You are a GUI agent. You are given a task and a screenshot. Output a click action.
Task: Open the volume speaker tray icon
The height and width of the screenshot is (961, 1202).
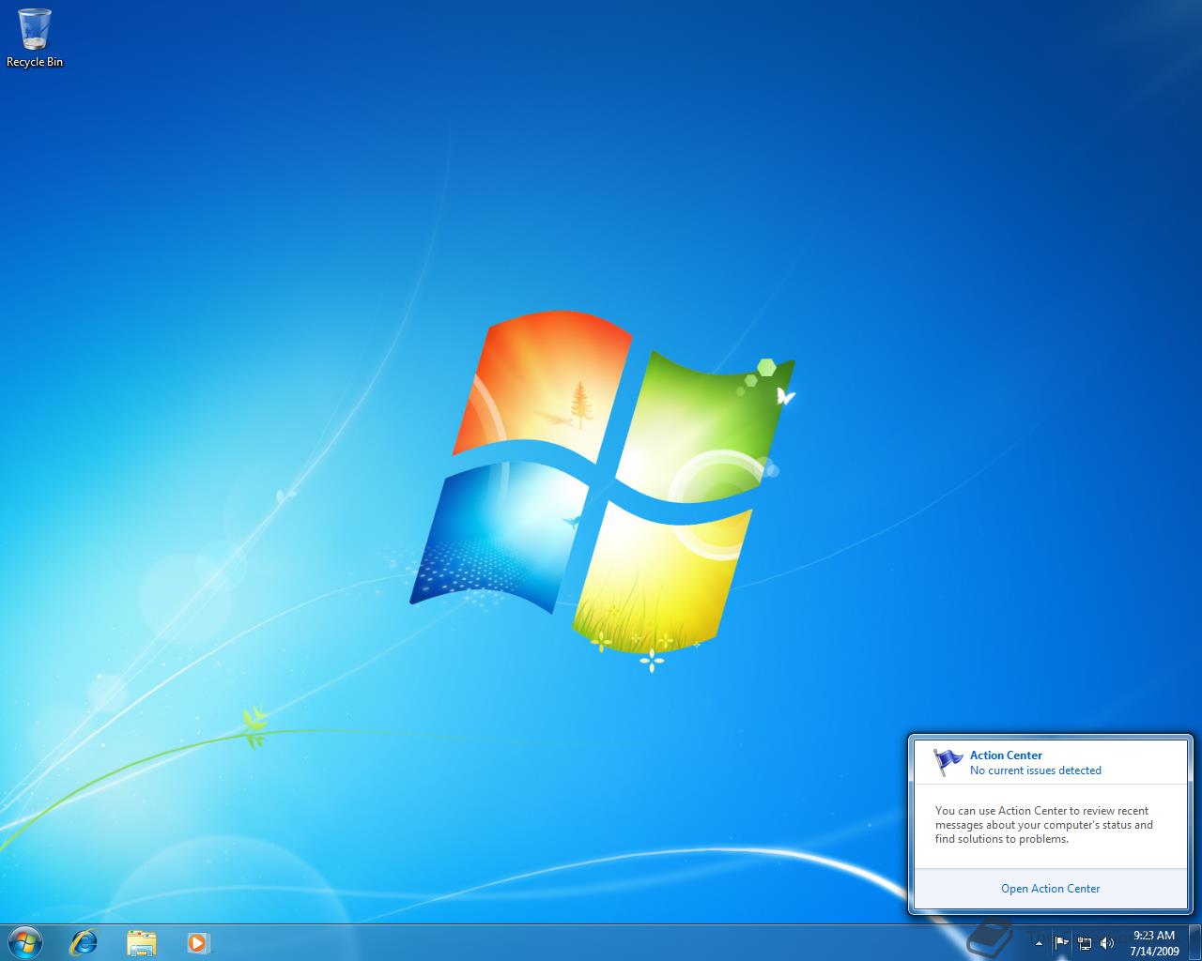tap(1107, 942)
